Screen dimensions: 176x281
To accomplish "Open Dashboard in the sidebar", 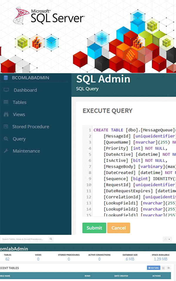I will point(25,90).
